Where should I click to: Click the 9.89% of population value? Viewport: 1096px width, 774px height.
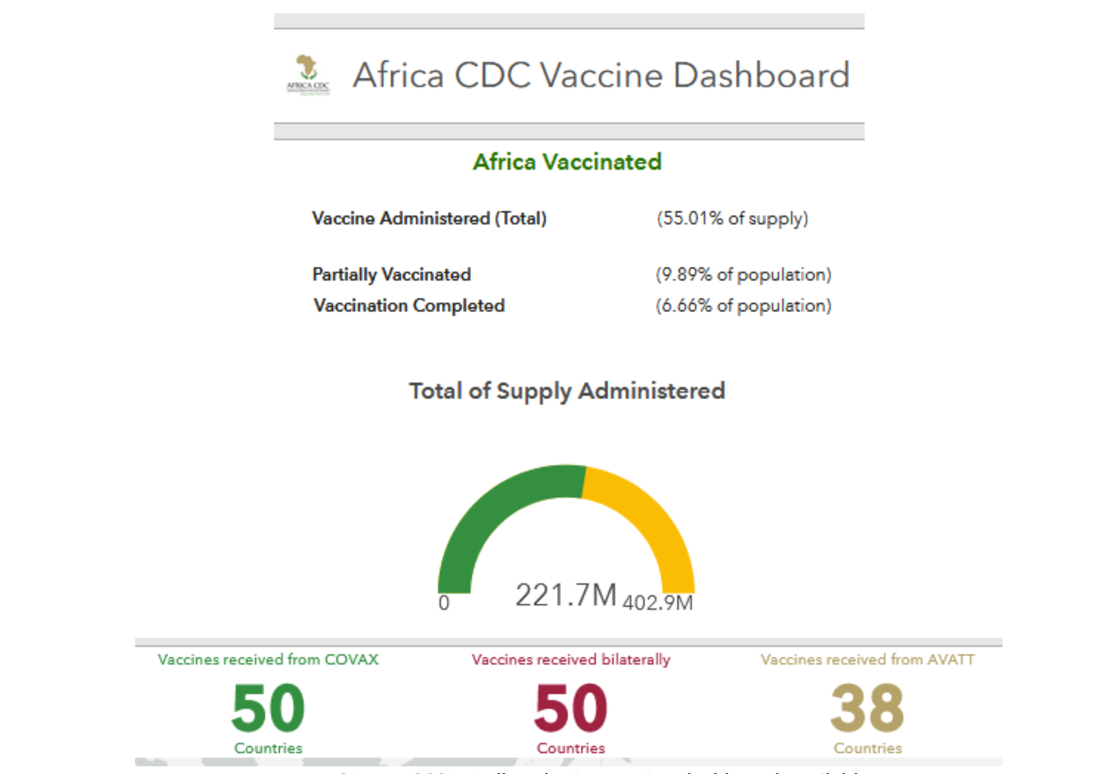[x=743, y=274]
